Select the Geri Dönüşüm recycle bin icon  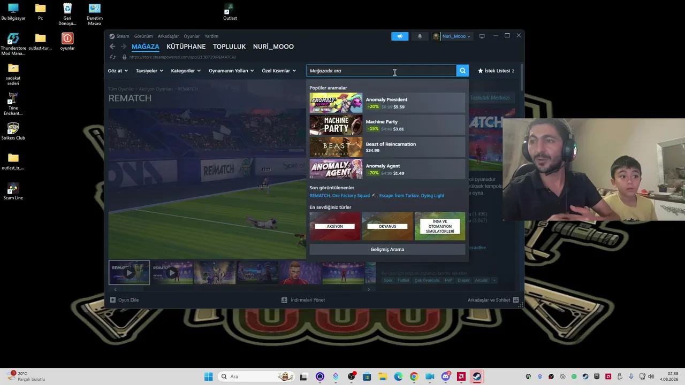pos(67,14)
